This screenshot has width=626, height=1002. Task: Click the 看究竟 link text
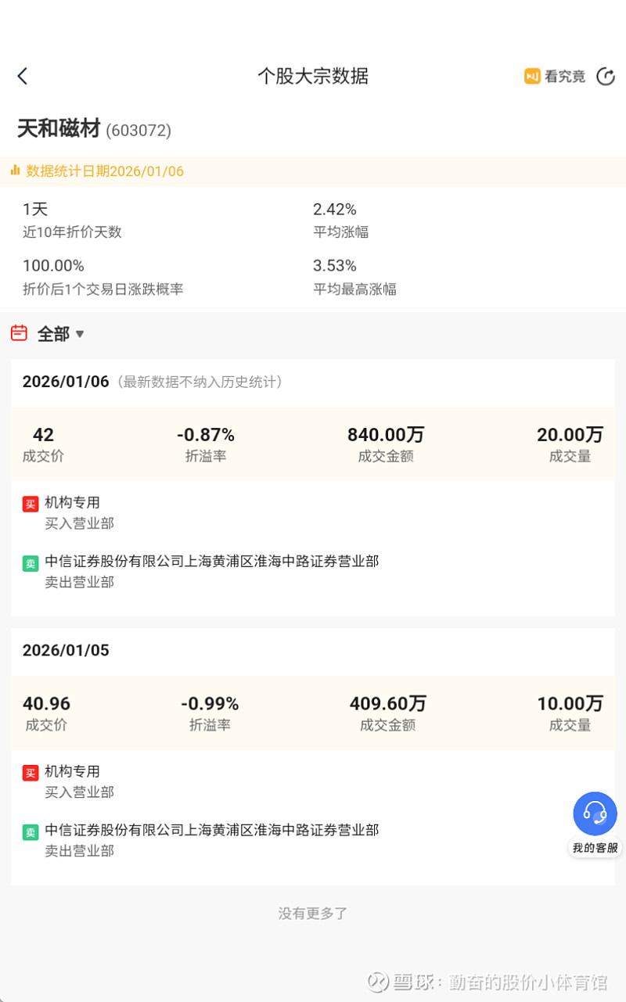click(x=565, y=76)
